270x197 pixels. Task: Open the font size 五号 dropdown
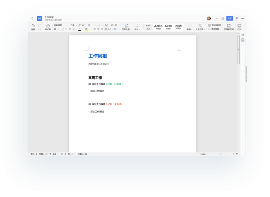73,25
